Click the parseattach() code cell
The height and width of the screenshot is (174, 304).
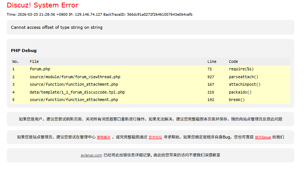click(x=243, y=77)
